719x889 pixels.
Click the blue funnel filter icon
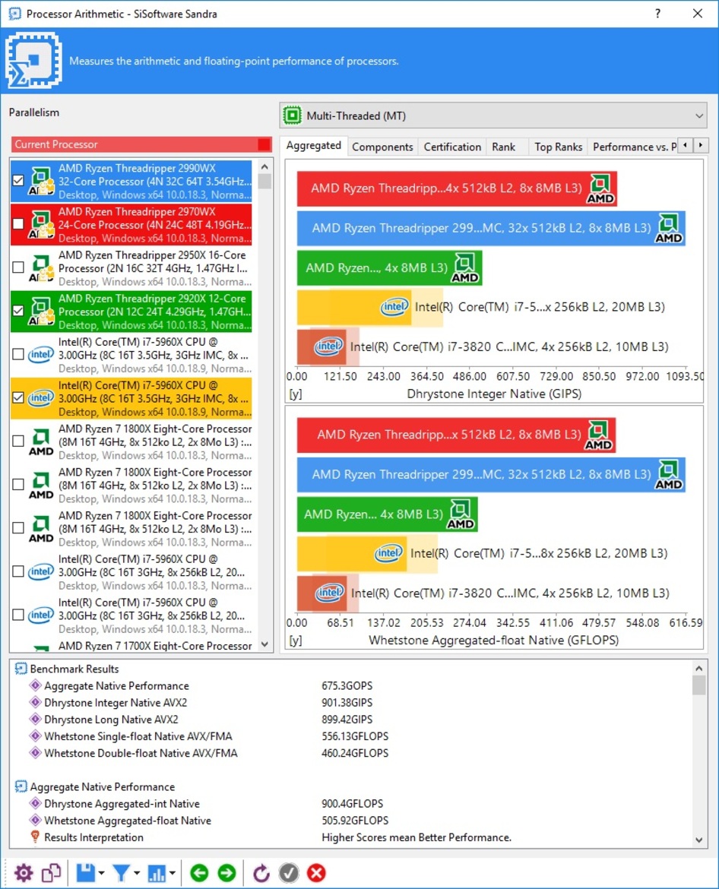click(121, 872)
